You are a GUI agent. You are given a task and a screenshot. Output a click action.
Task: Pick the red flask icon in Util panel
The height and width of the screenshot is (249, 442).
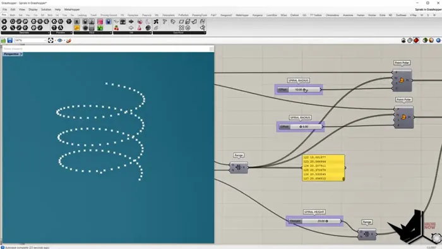click(140, 28)
